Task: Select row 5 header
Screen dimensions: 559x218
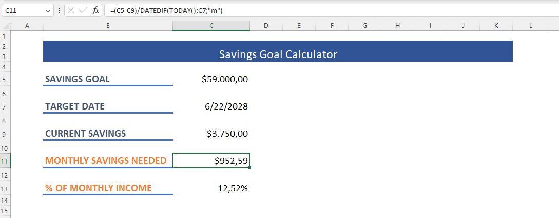Action: [x=5, y=79]
